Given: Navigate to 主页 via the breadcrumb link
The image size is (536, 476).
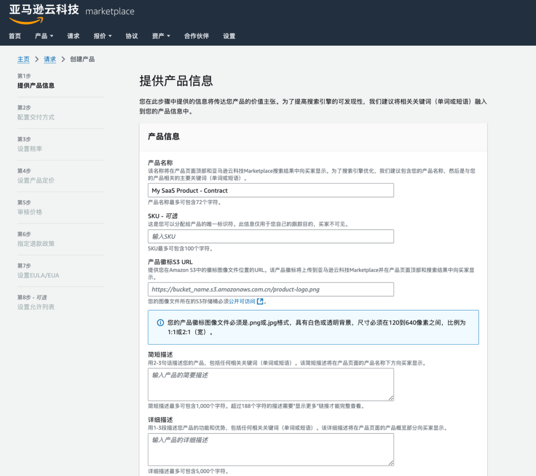Looking at the screenshot, I should point(23,59).
